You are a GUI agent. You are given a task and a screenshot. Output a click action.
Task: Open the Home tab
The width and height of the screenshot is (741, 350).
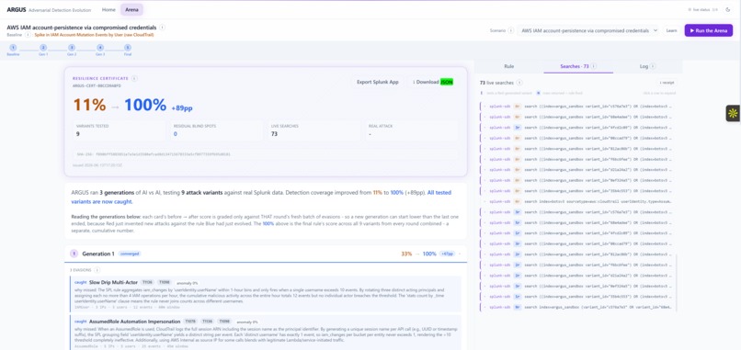tap(108, 9)
